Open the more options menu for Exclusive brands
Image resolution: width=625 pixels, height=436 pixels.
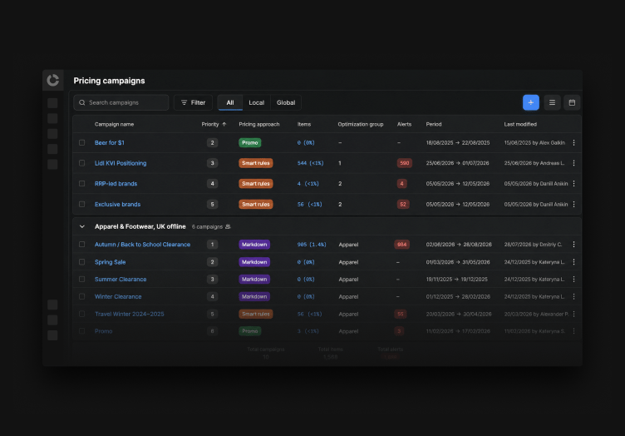point(573,204)
